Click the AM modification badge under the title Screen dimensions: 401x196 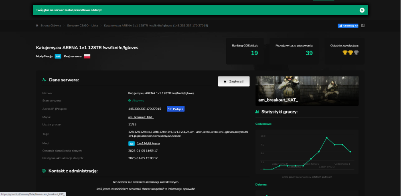pyautogui.click(x=58, y=56)
